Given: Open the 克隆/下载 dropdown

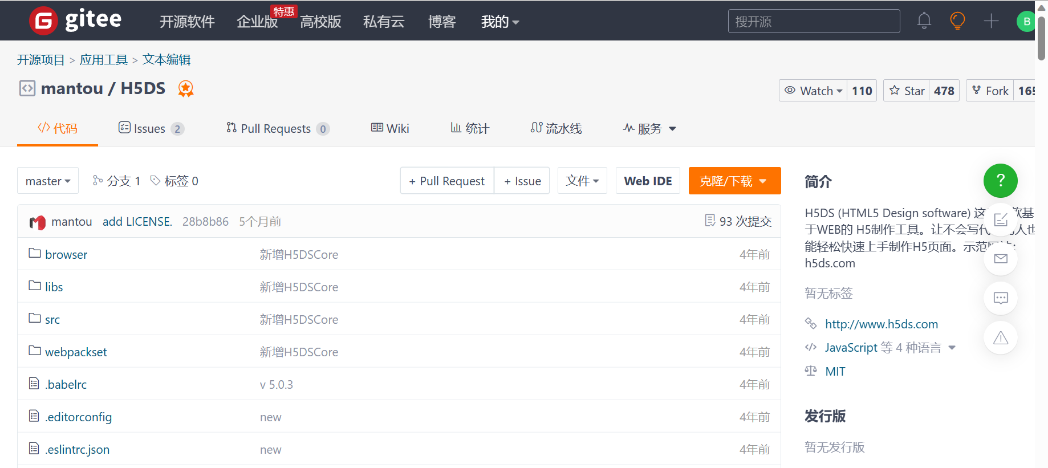Looking at the screenshot, I should pos(734,181).
